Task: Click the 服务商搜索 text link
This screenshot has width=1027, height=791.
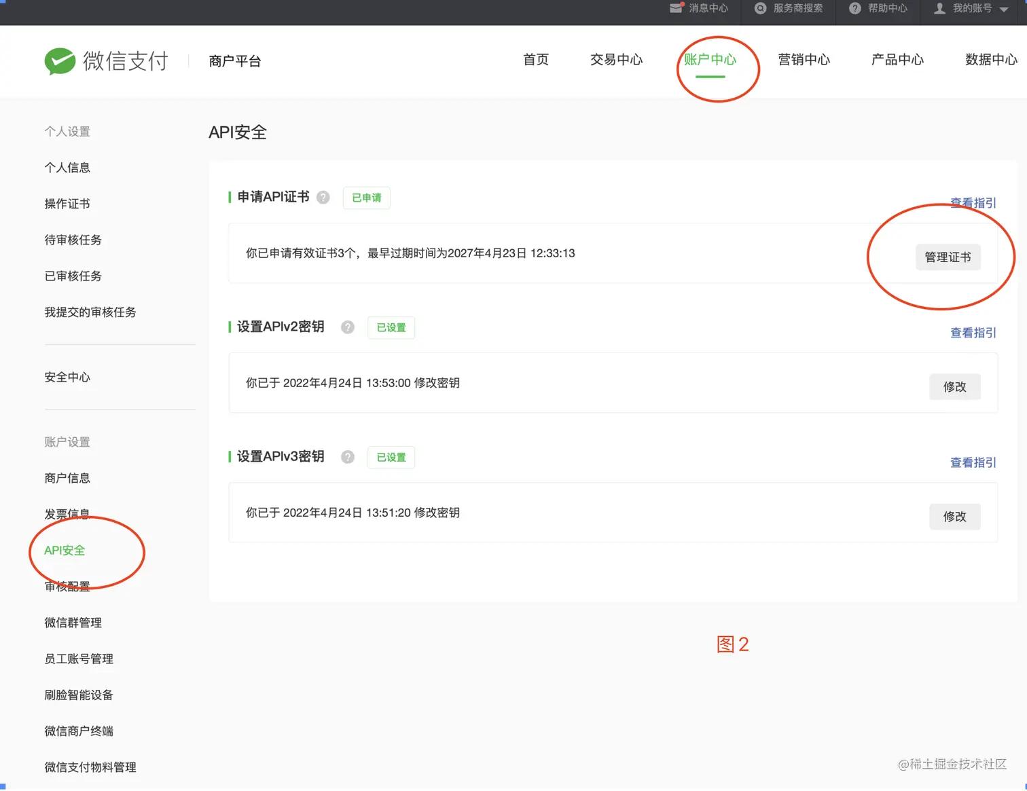Action: [798, 8]
